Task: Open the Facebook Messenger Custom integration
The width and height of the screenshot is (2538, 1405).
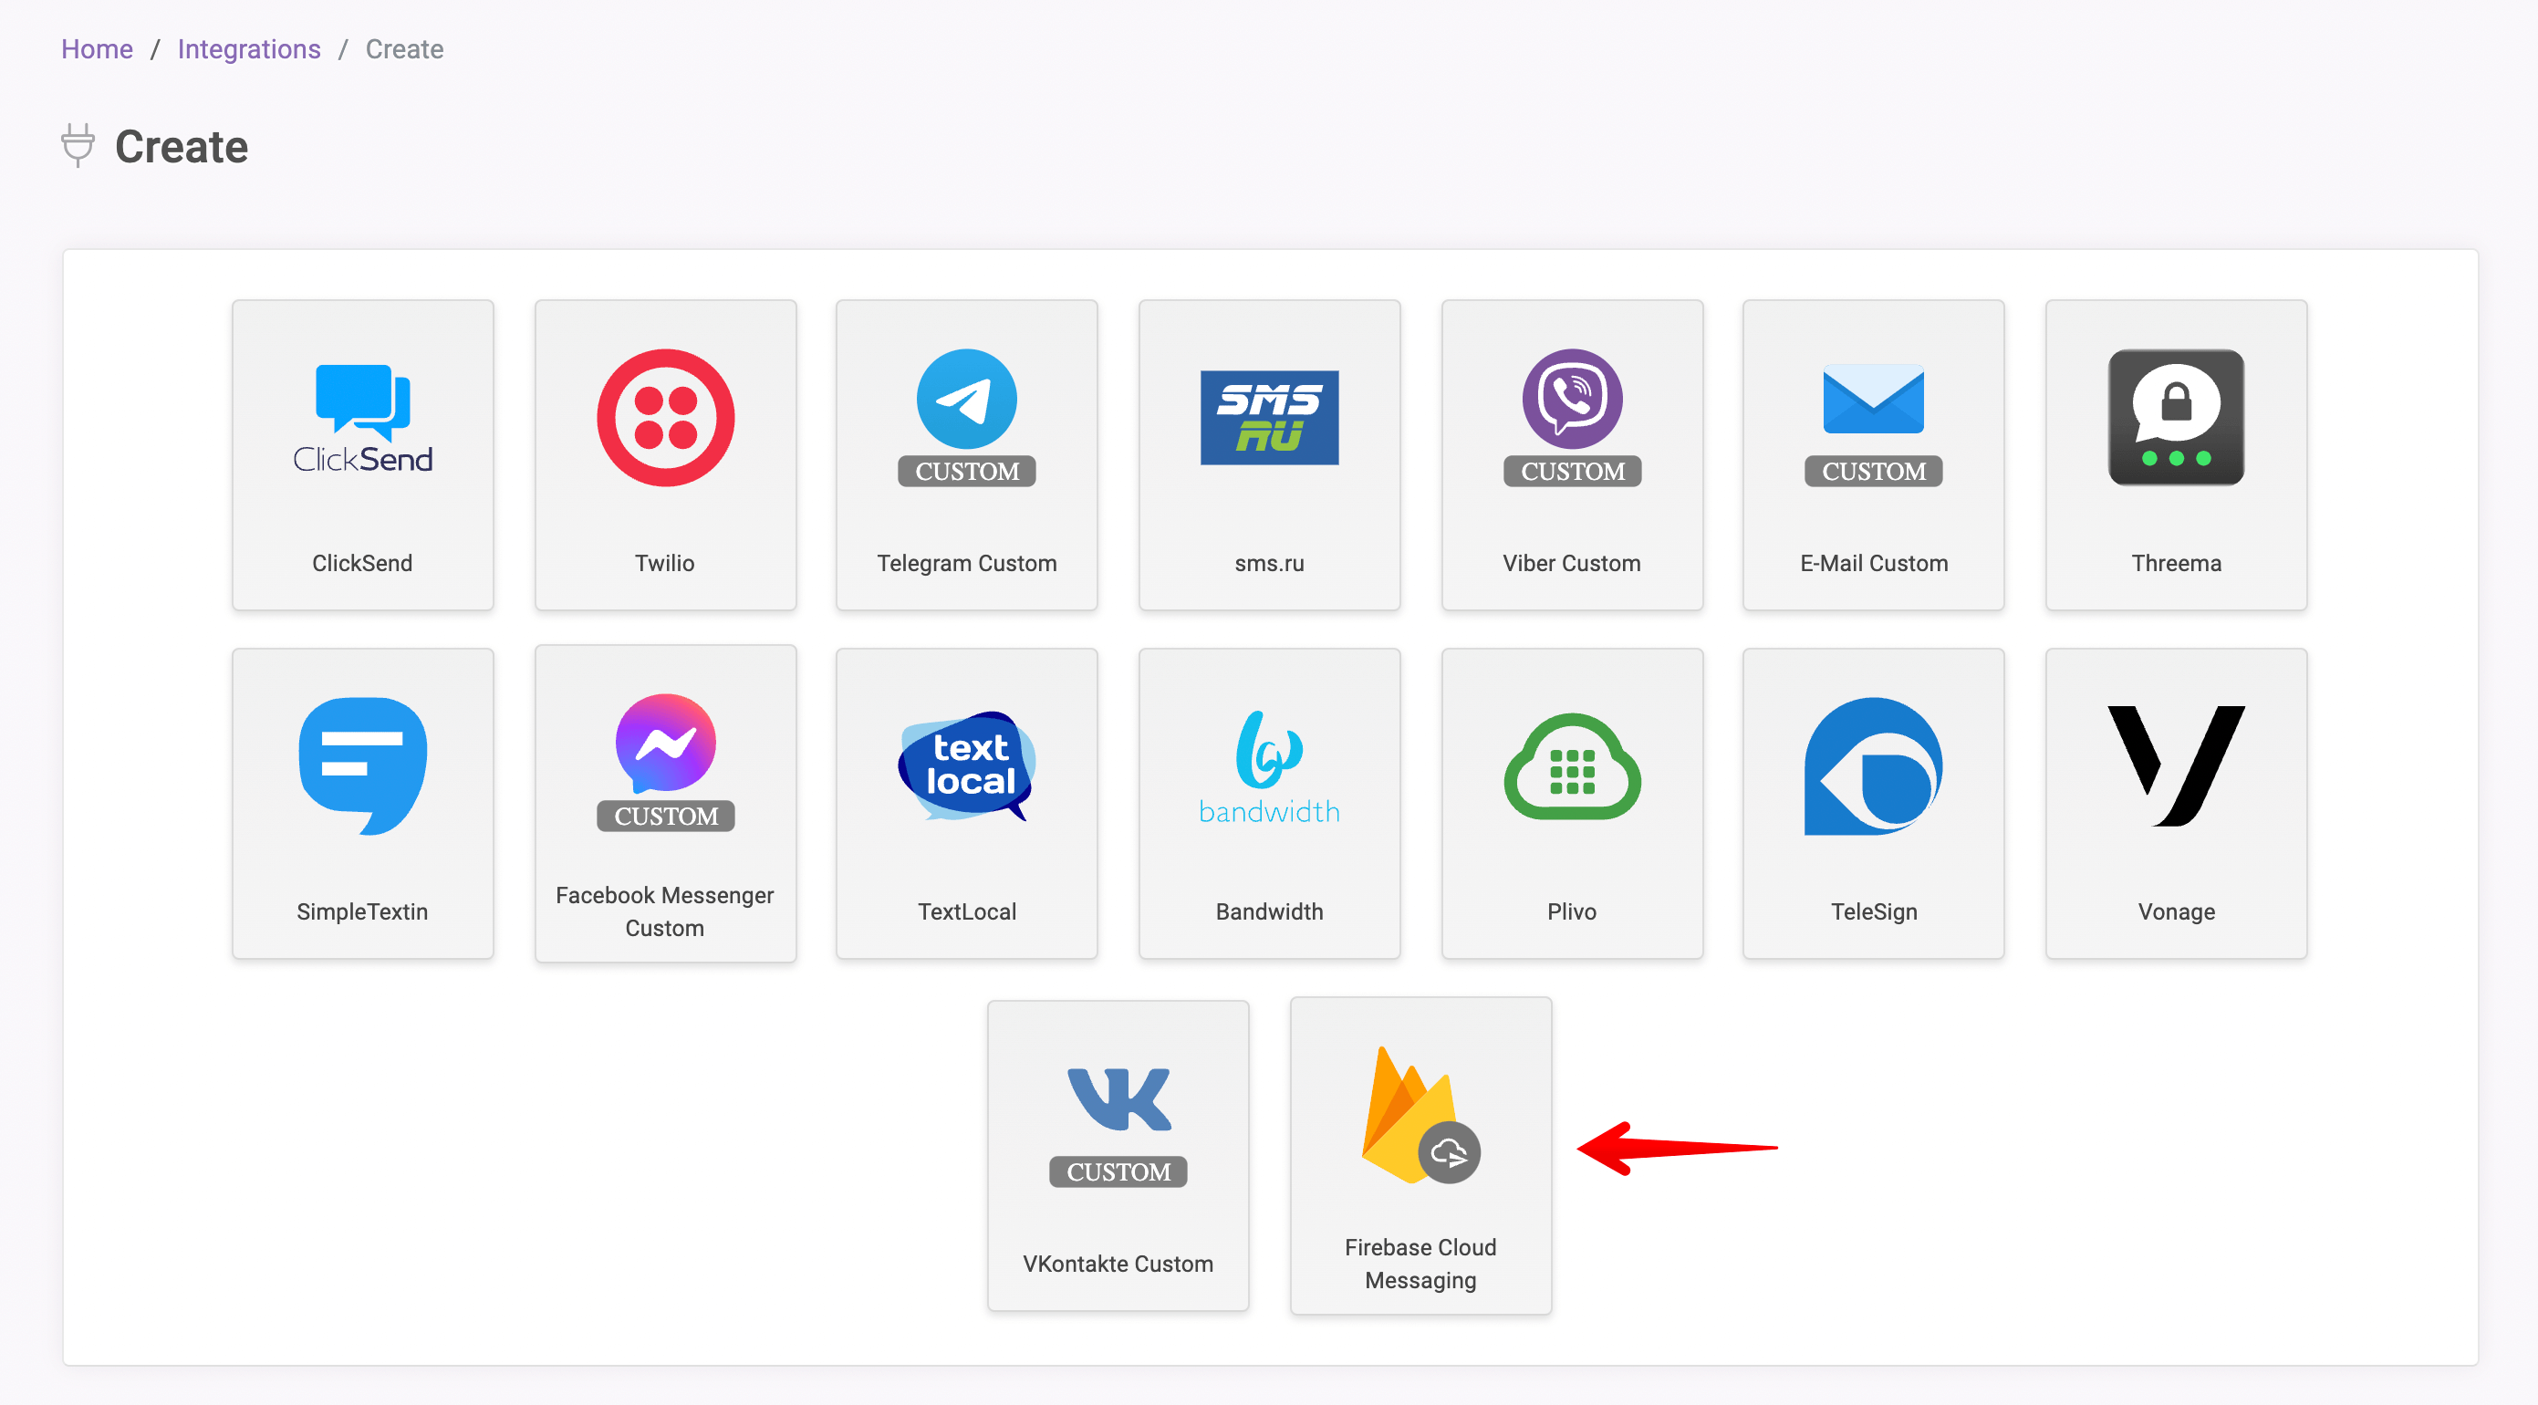Action: pyautogui.click(x=662, y=801)
